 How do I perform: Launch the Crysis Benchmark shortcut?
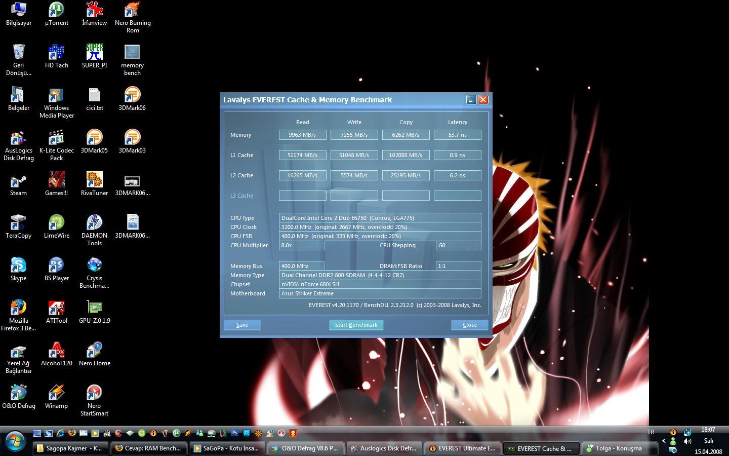94,273
